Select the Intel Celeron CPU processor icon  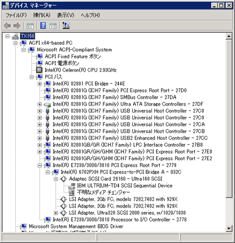click(x=39, y=70)
